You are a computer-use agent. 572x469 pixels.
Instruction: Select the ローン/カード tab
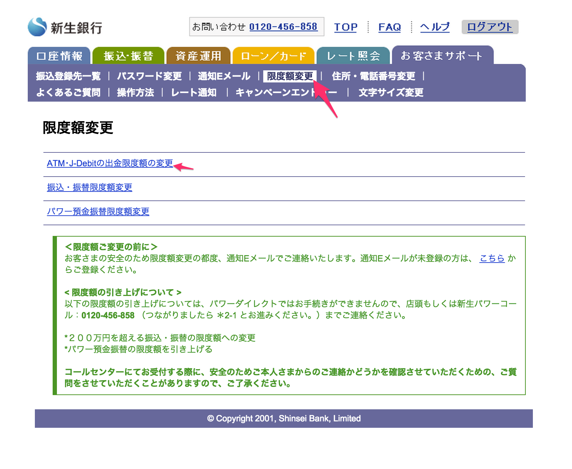273,56
